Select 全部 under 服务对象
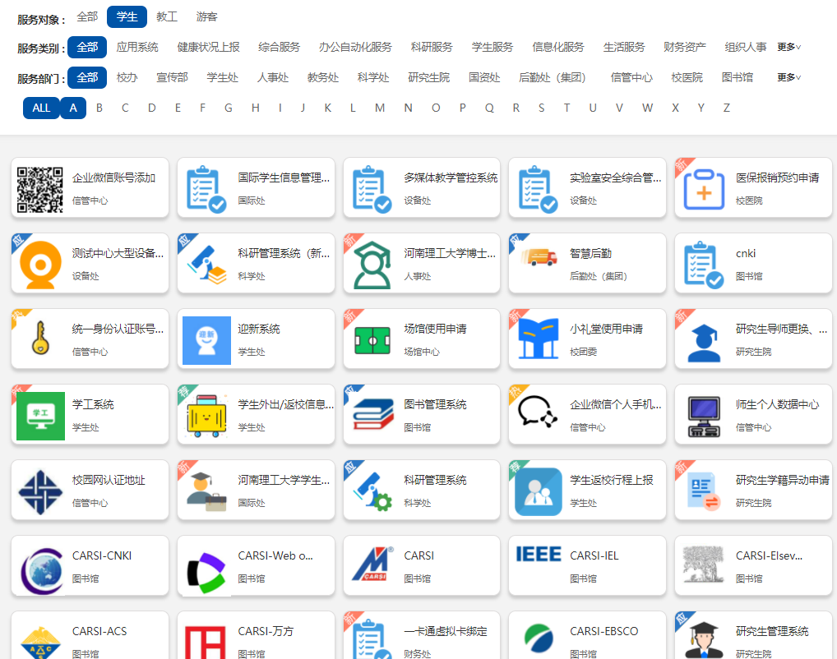The height and width of the screenshot is (659, 837). point(87,17)
